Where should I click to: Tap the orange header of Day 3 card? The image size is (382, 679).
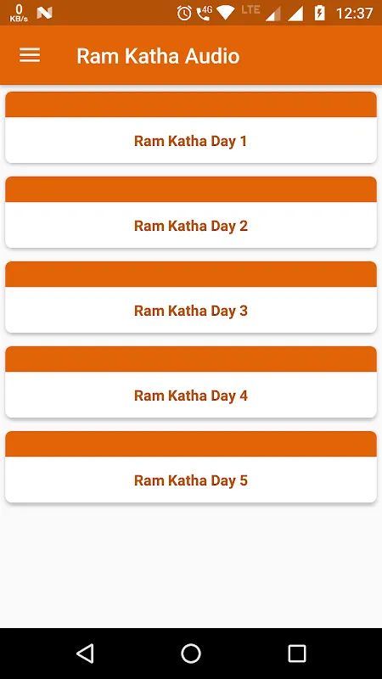pos(190,274)
